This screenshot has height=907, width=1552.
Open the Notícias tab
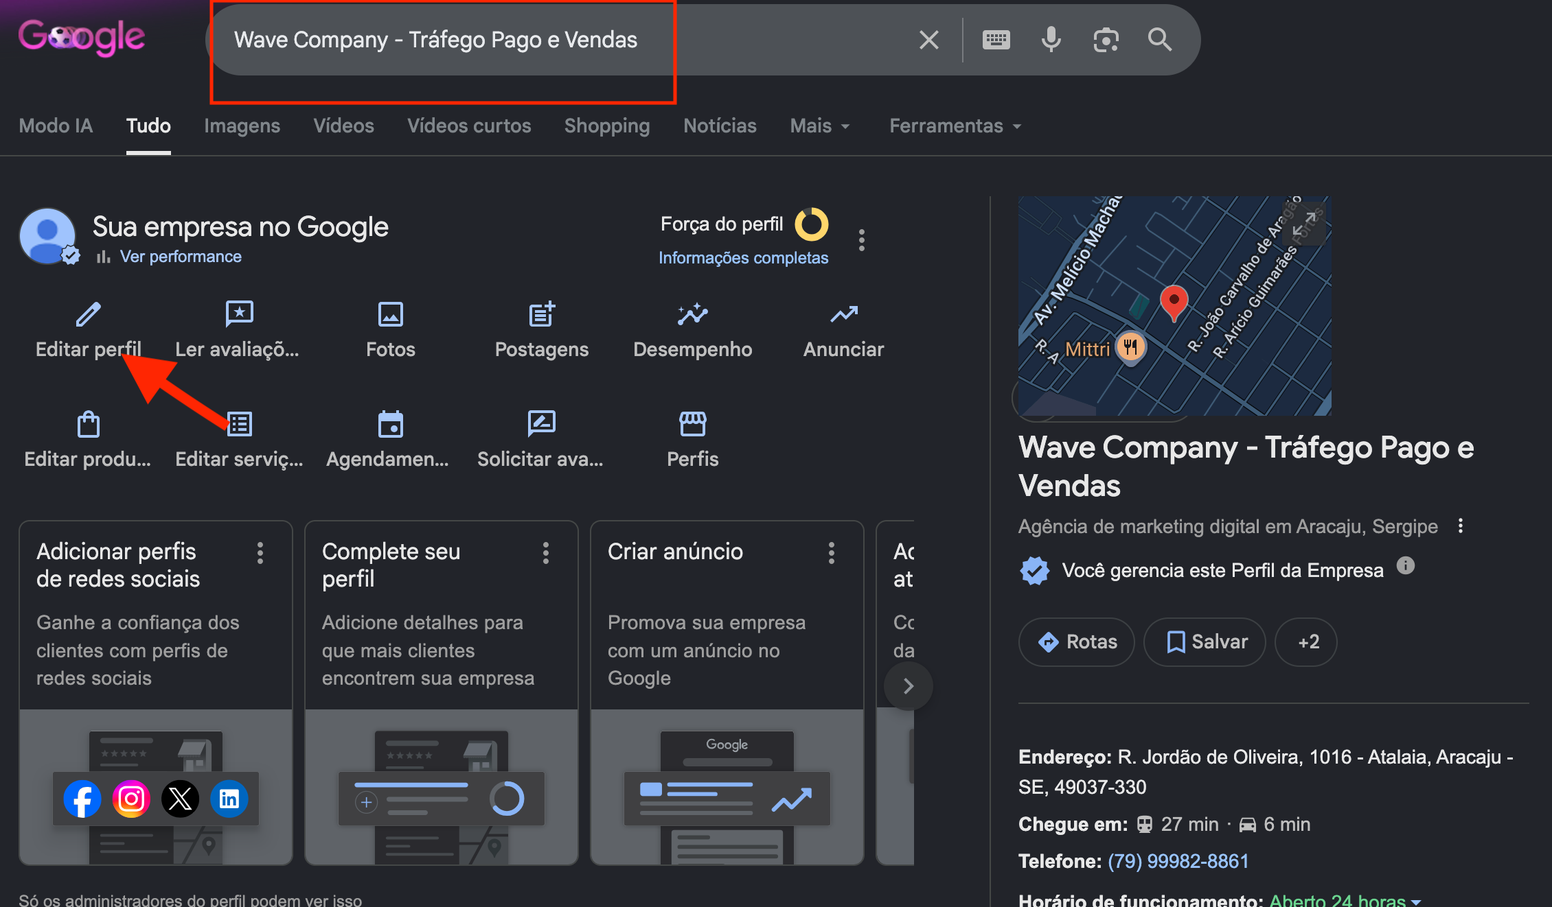pos(720,126)
